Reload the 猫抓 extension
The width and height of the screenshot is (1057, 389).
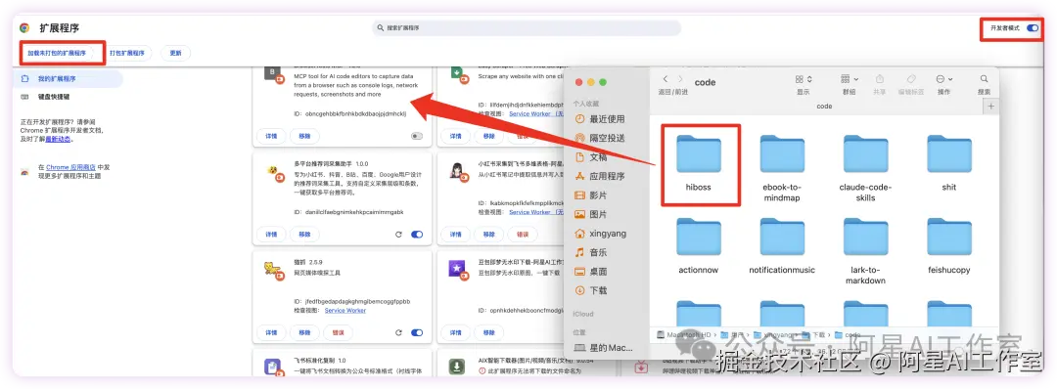[399, 332]
